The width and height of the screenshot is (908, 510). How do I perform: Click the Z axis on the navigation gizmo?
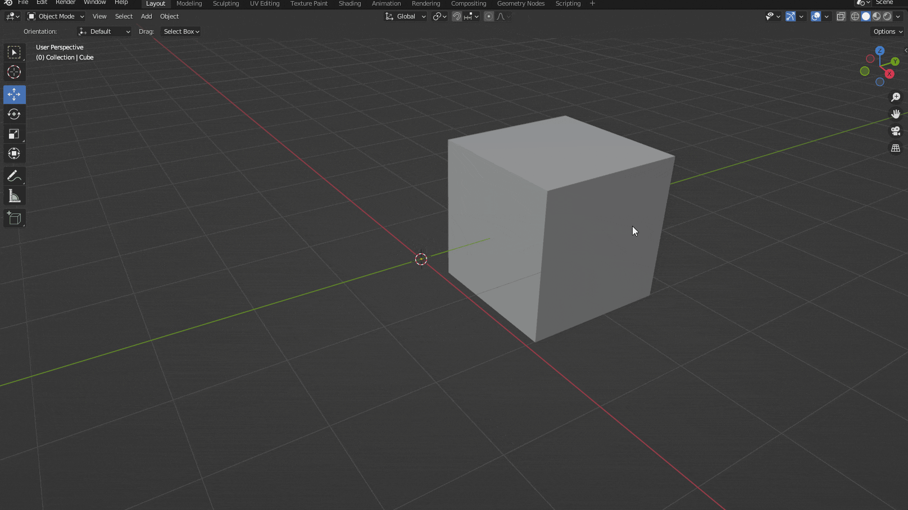(x=880, y=51)
